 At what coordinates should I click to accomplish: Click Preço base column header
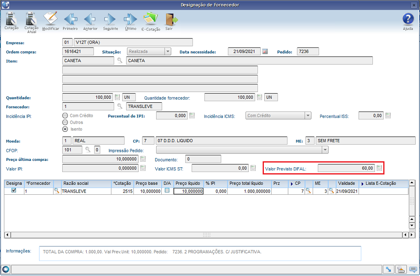[147, 184]
